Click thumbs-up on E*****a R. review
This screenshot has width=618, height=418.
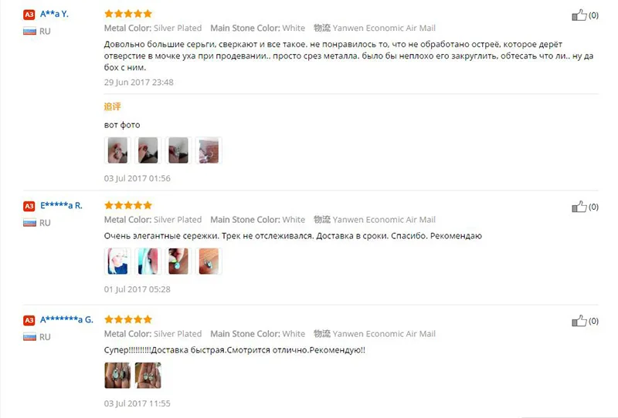[x=579, y=207]
